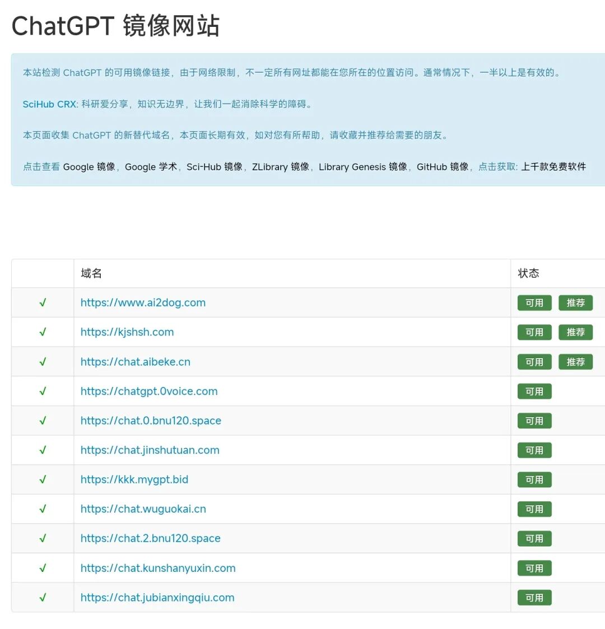This screenshot has height=629, width=605.
Task: Click the 可用 badge for kkk.mygpt.bid
Action: click(x=534, y=480)
